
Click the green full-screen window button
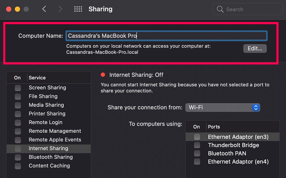coord(25,9)
